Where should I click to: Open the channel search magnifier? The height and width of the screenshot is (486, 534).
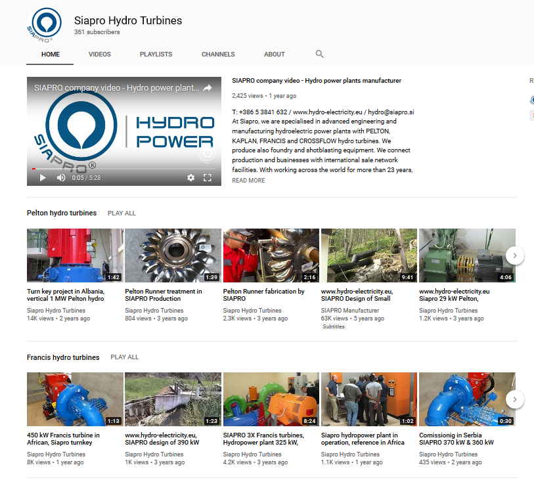click(x=319, y=54)
